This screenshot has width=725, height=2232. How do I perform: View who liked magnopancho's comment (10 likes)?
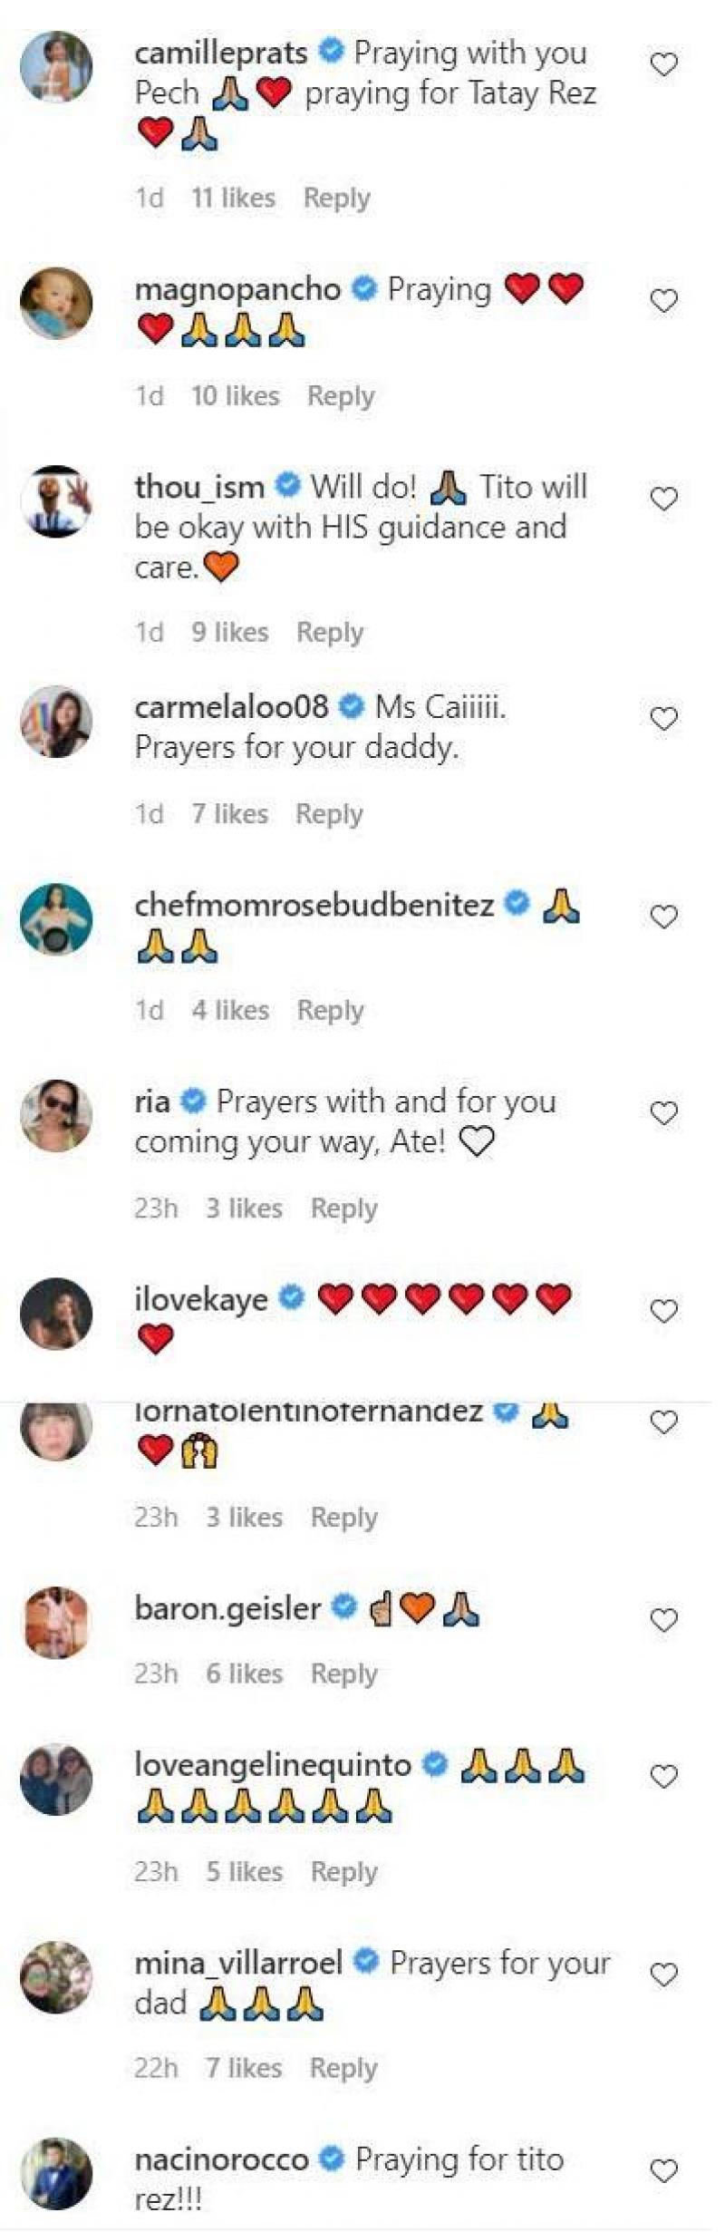click(x=235, y=395)
